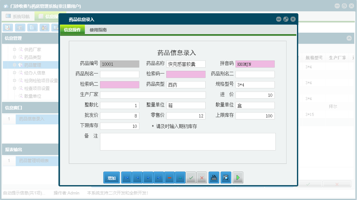Go to the previous record
Viewport: 357px width, 200px height.
tap(137, 177)
